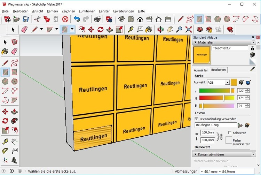Select the Eraser tool in top toolbar
261x175 pixels.
tap(24, 30)
